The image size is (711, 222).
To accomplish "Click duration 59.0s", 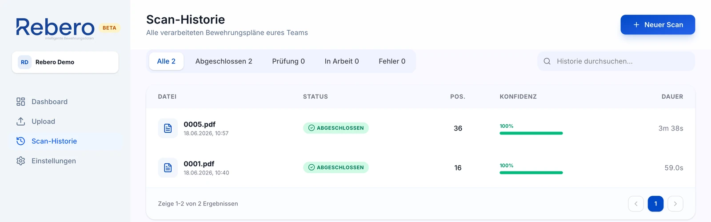I will tap(674, 168).
